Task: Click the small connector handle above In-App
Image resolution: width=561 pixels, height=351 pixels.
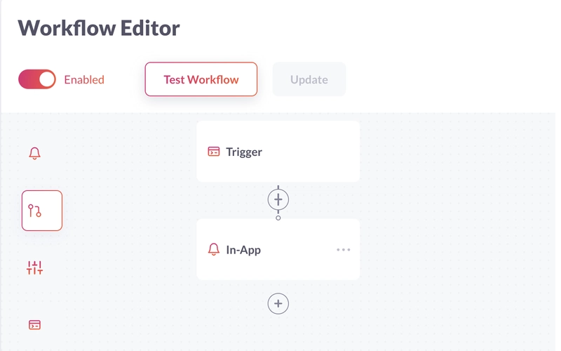Action: (x=278, y=218)
